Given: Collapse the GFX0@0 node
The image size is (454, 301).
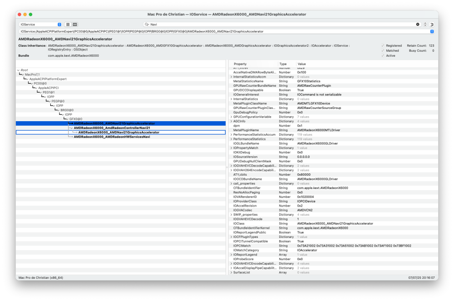Looking at the screenshot, I should 68,119.
